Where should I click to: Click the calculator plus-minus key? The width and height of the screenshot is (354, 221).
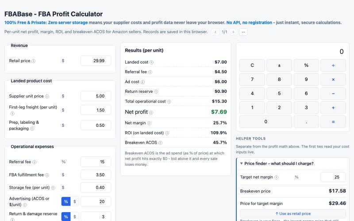coord(279,65)
